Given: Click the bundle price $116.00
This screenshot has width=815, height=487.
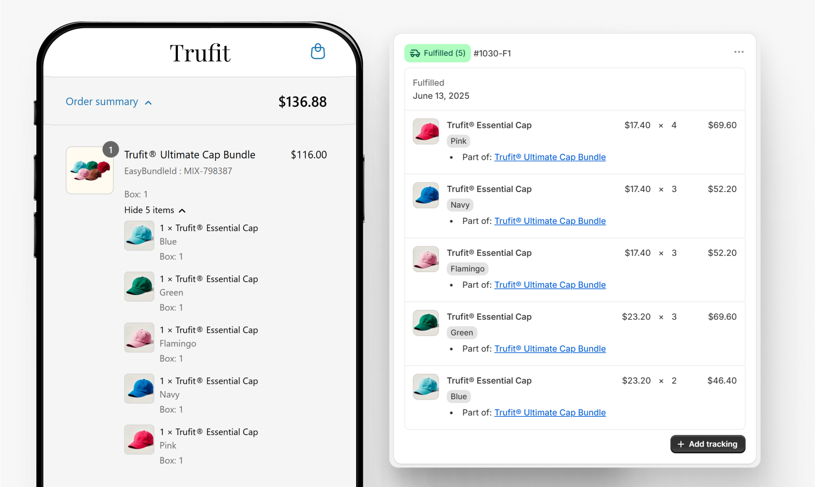Looking at the screenshot, I should 309,155.
